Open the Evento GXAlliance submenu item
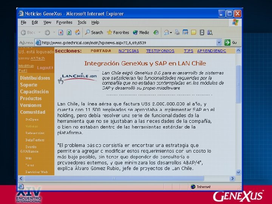The width and height of the screenshot is (272, 204). 29,149
